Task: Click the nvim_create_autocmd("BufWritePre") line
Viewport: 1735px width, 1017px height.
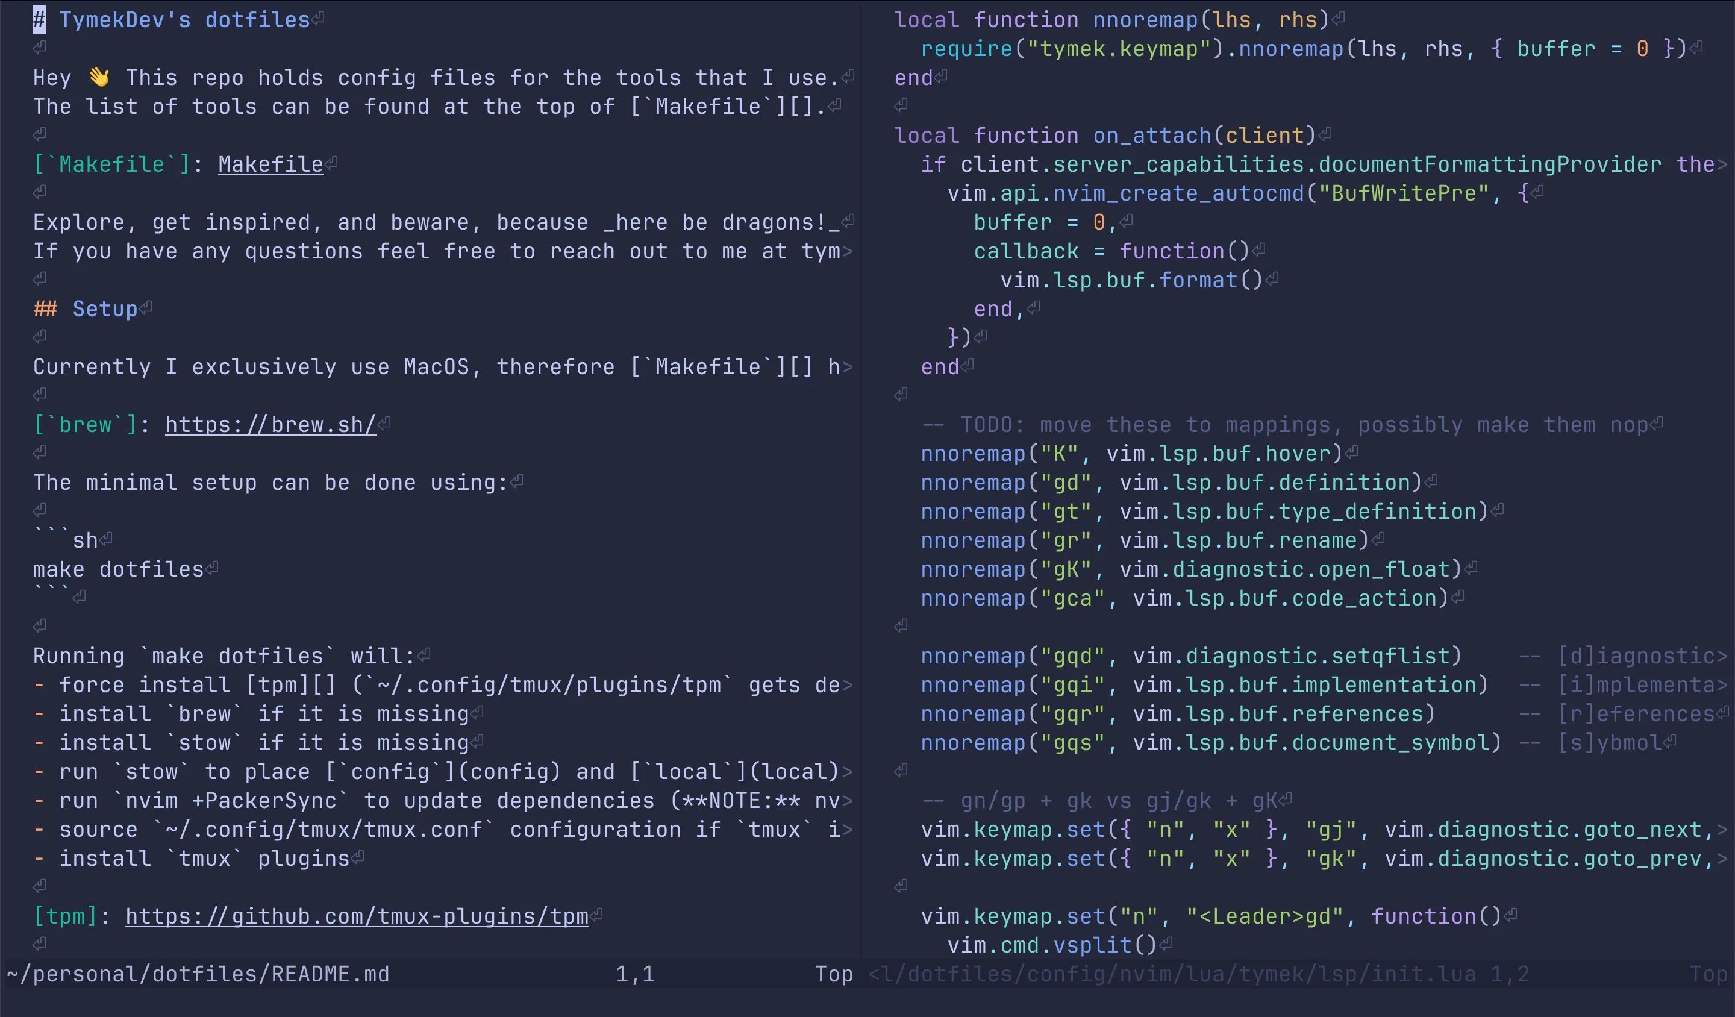Action: coord(1238,193)
